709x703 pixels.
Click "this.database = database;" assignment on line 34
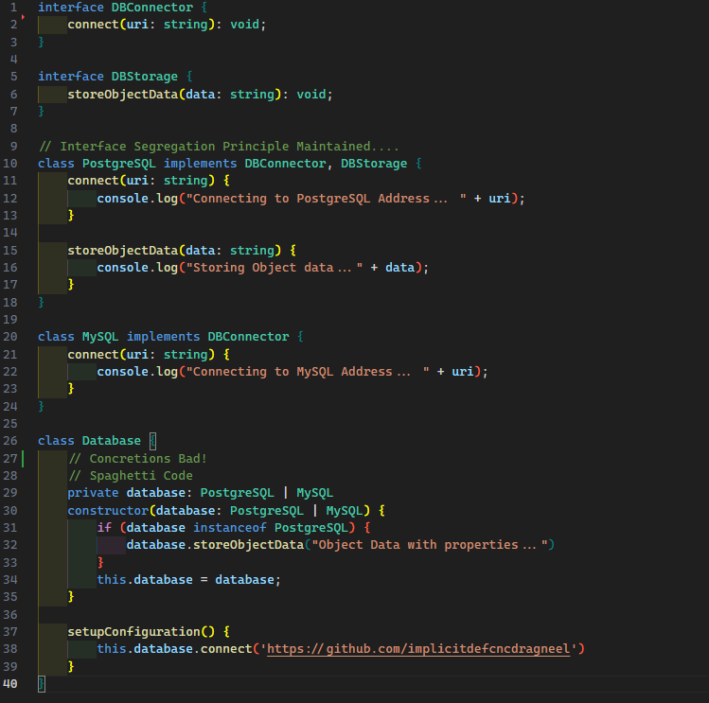pyautogui.click(x=188, y=580)
